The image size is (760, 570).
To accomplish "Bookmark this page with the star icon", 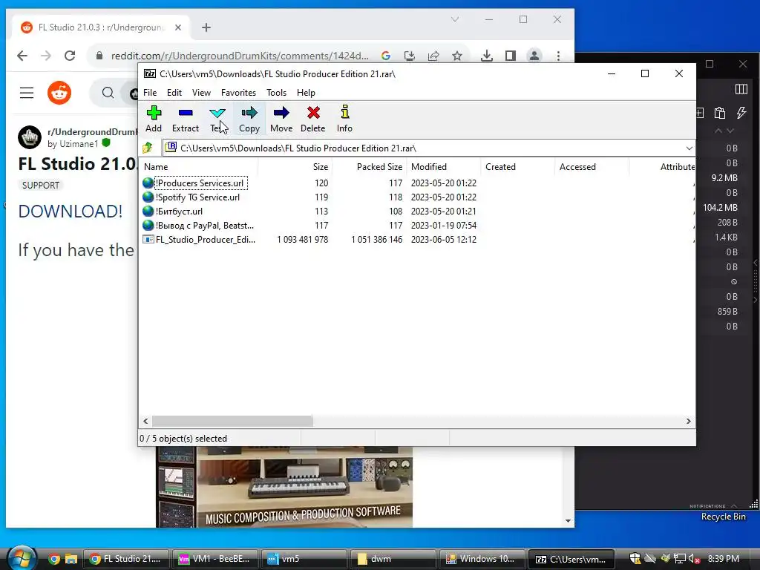I will tap(456, 56).
